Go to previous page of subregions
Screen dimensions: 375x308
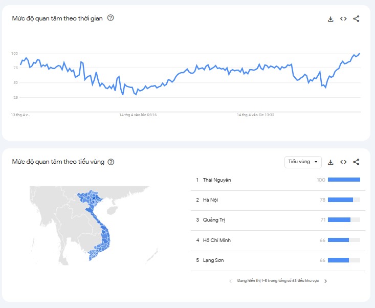pos(230,281)
